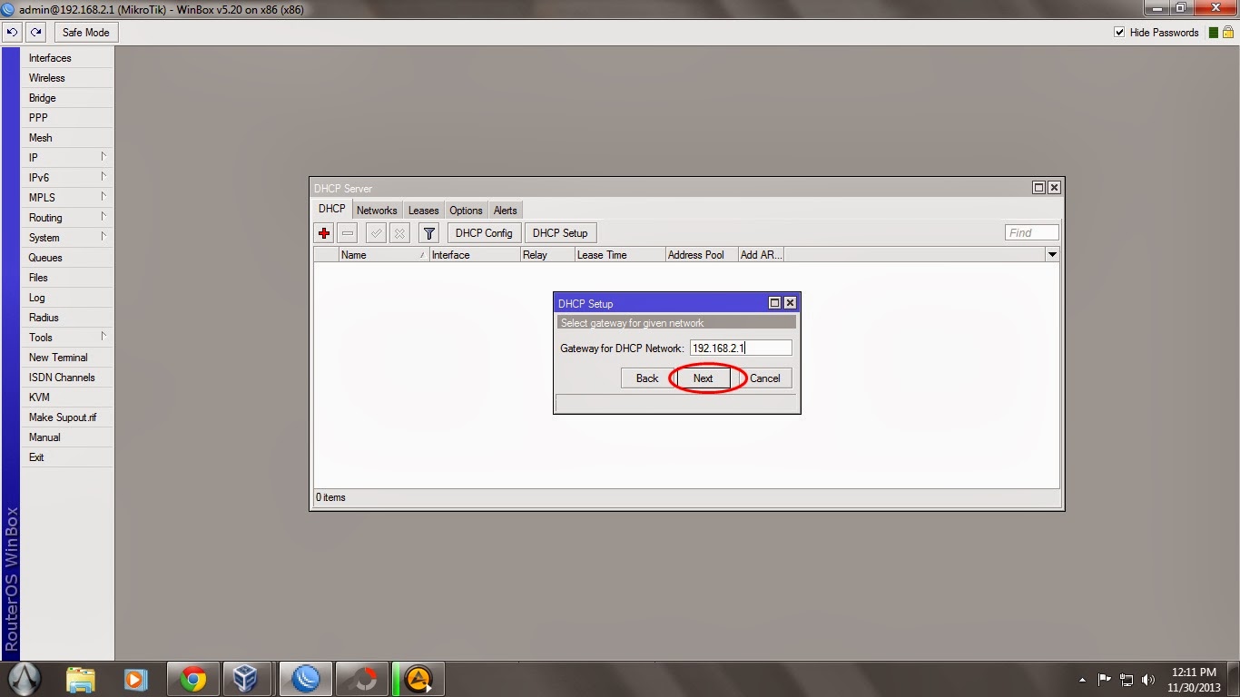Image resolution: width=1240 pixels, height=697 pixels.
Task: Click the DHCP Config button
Action: pyautogui.click(x=483, y=232)
